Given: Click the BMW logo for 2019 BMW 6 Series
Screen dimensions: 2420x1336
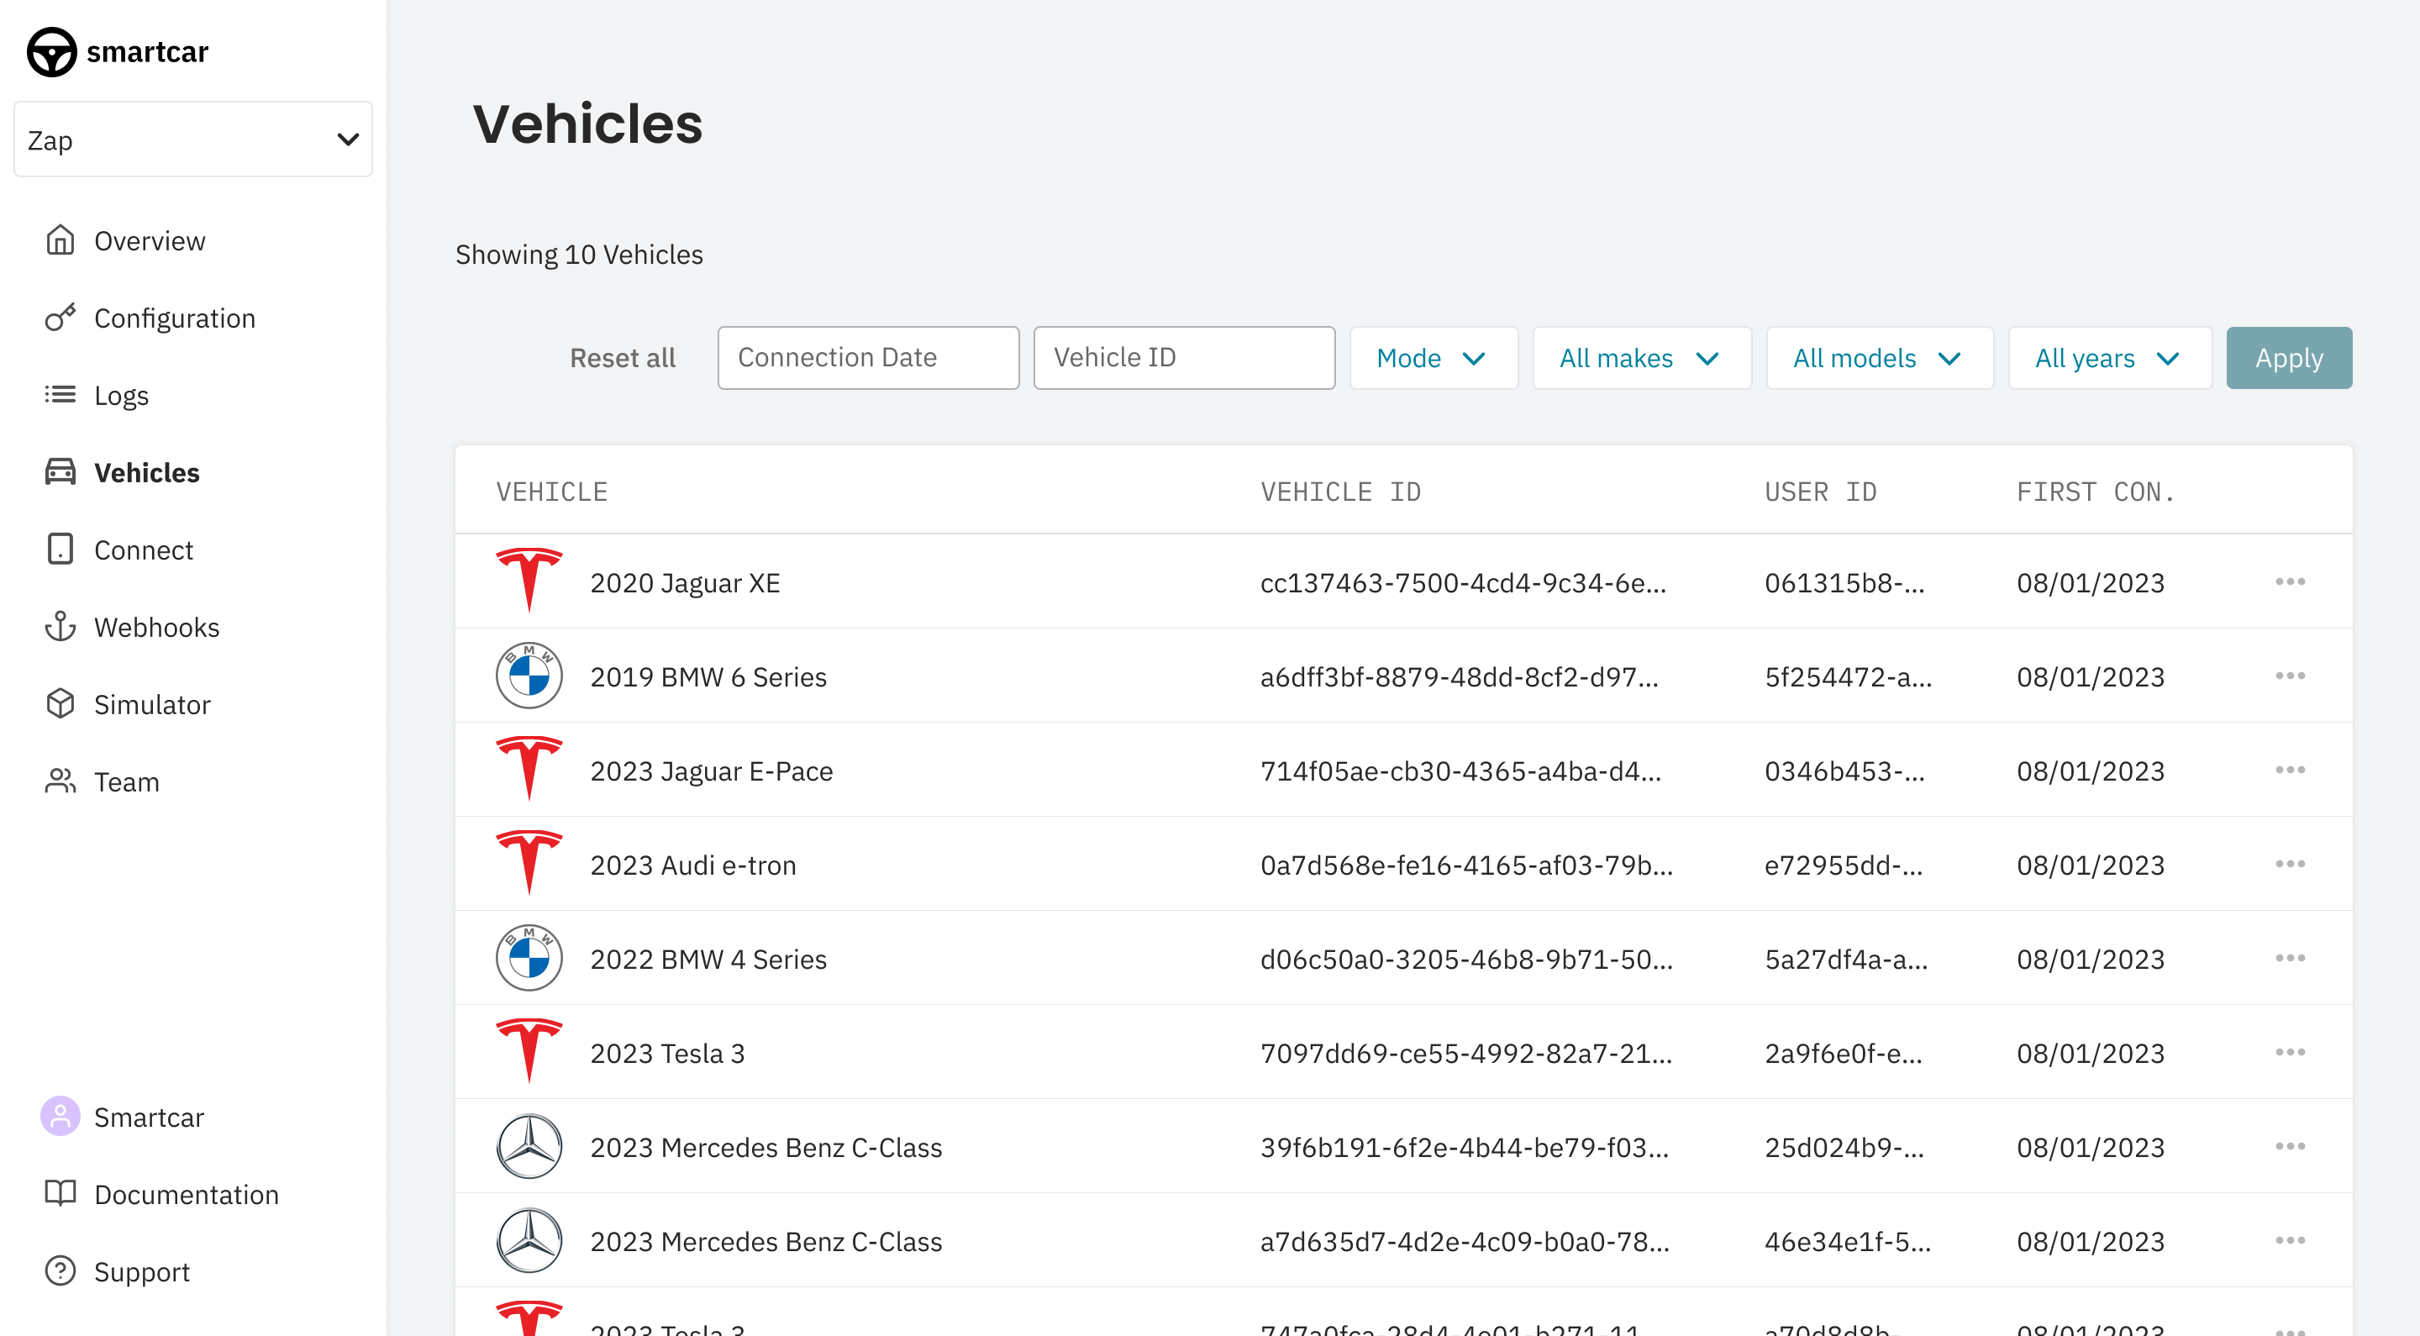Looking at the screenshot, I should tap(529, 676).
